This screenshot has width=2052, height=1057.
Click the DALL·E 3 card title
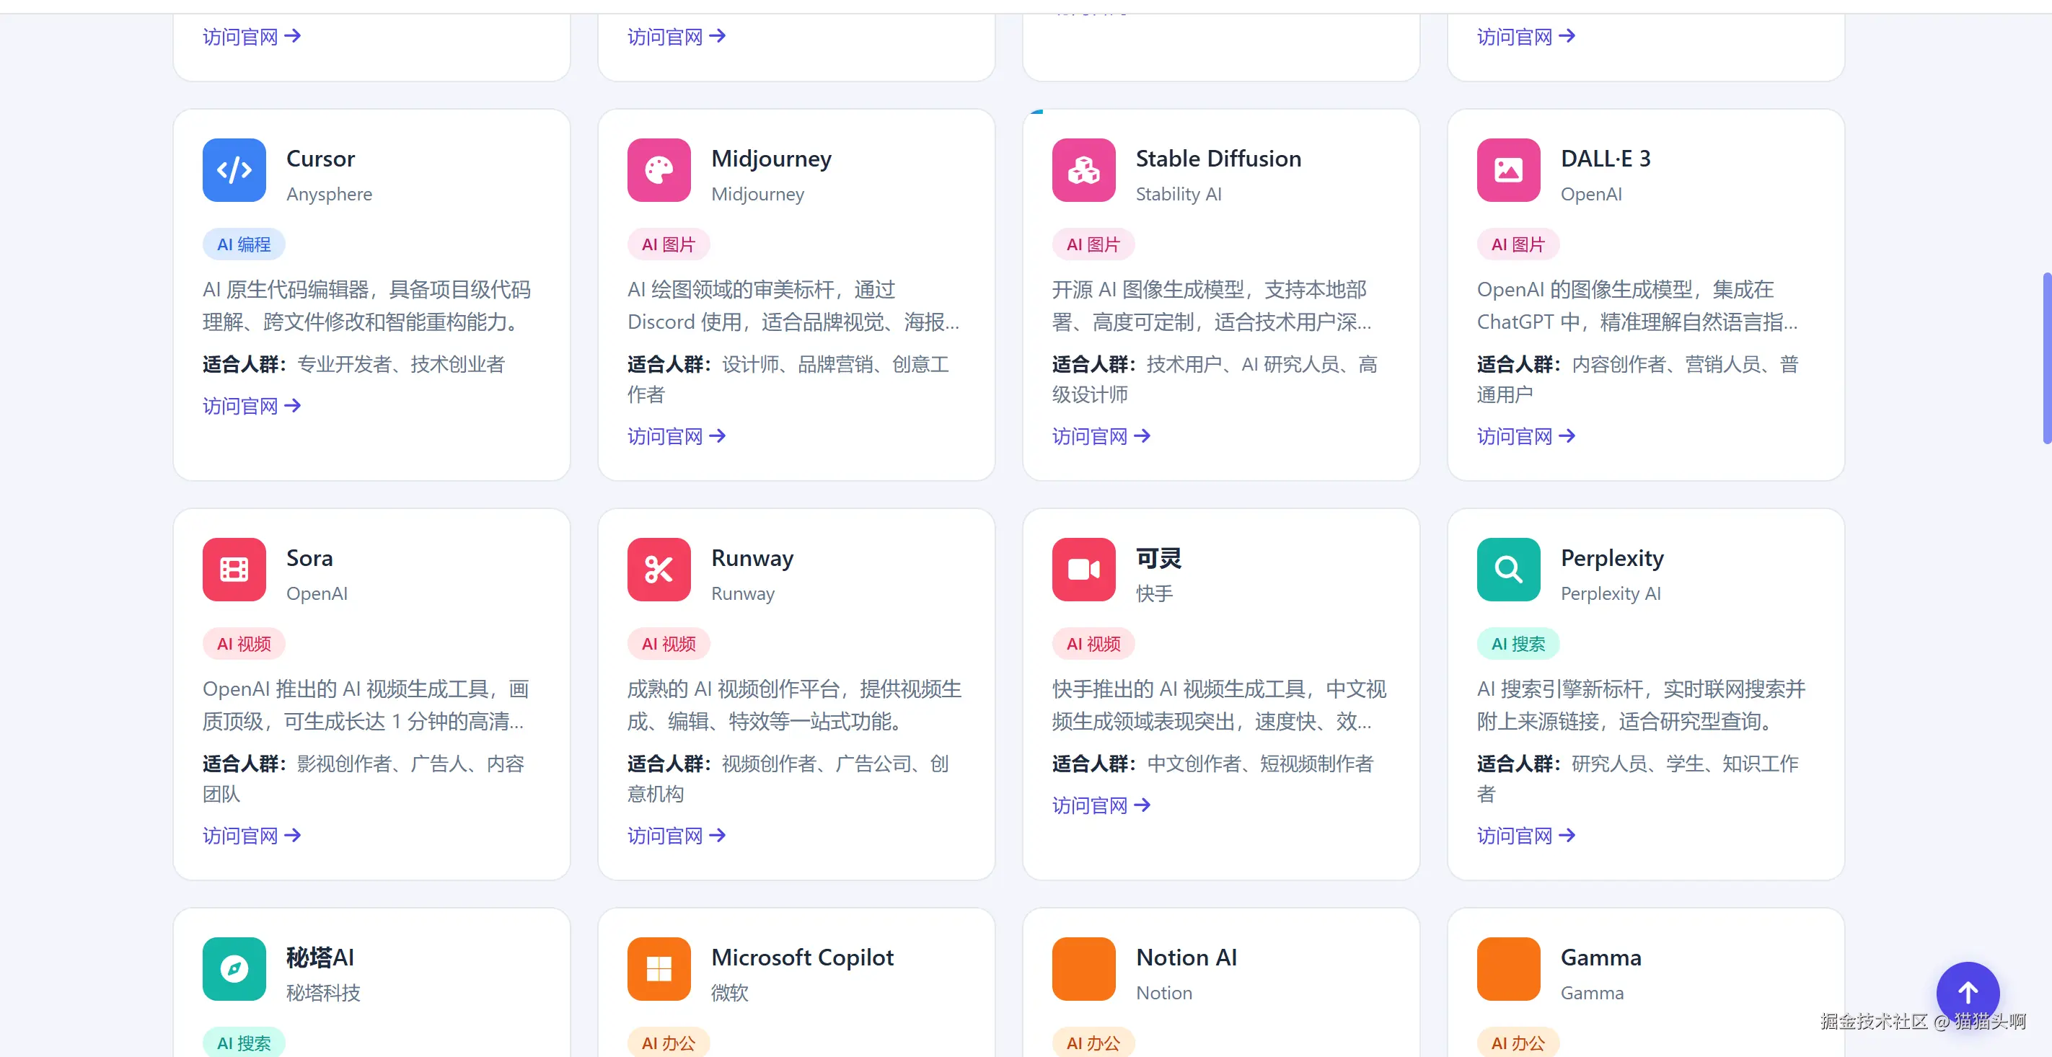coord(1605,159)
